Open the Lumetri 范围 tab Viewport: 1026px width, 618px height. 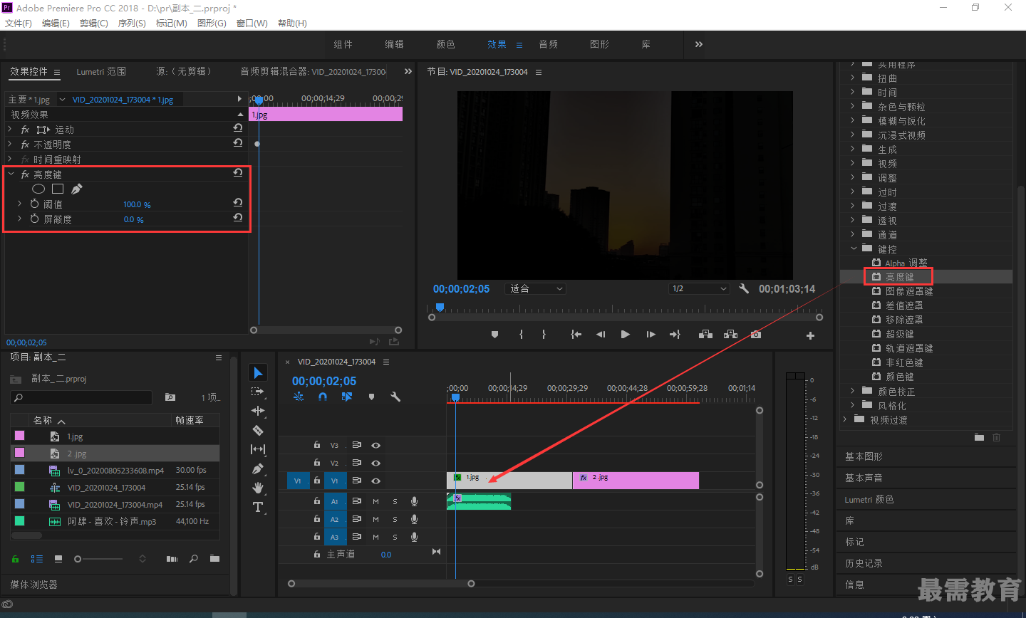coord(101,71)
